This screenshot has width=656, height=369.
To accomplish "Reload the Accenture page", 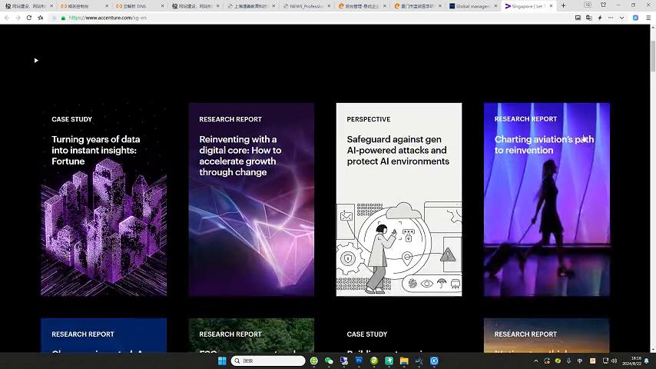I will [x=29, y=18].
